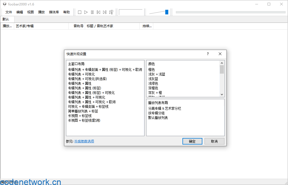
Task: Open the 媒体库 menu
Action: [x=54, y=12]
